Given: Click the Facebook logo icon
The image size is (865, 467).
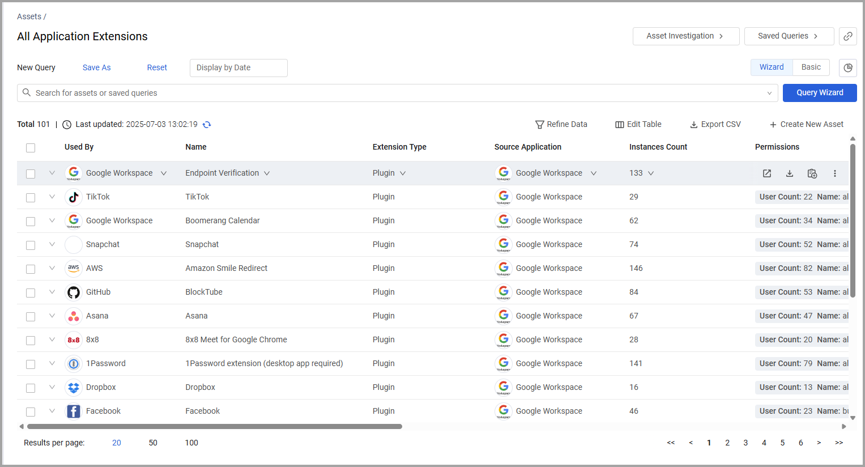Looking at the screenshot, I should pos(74,411).
